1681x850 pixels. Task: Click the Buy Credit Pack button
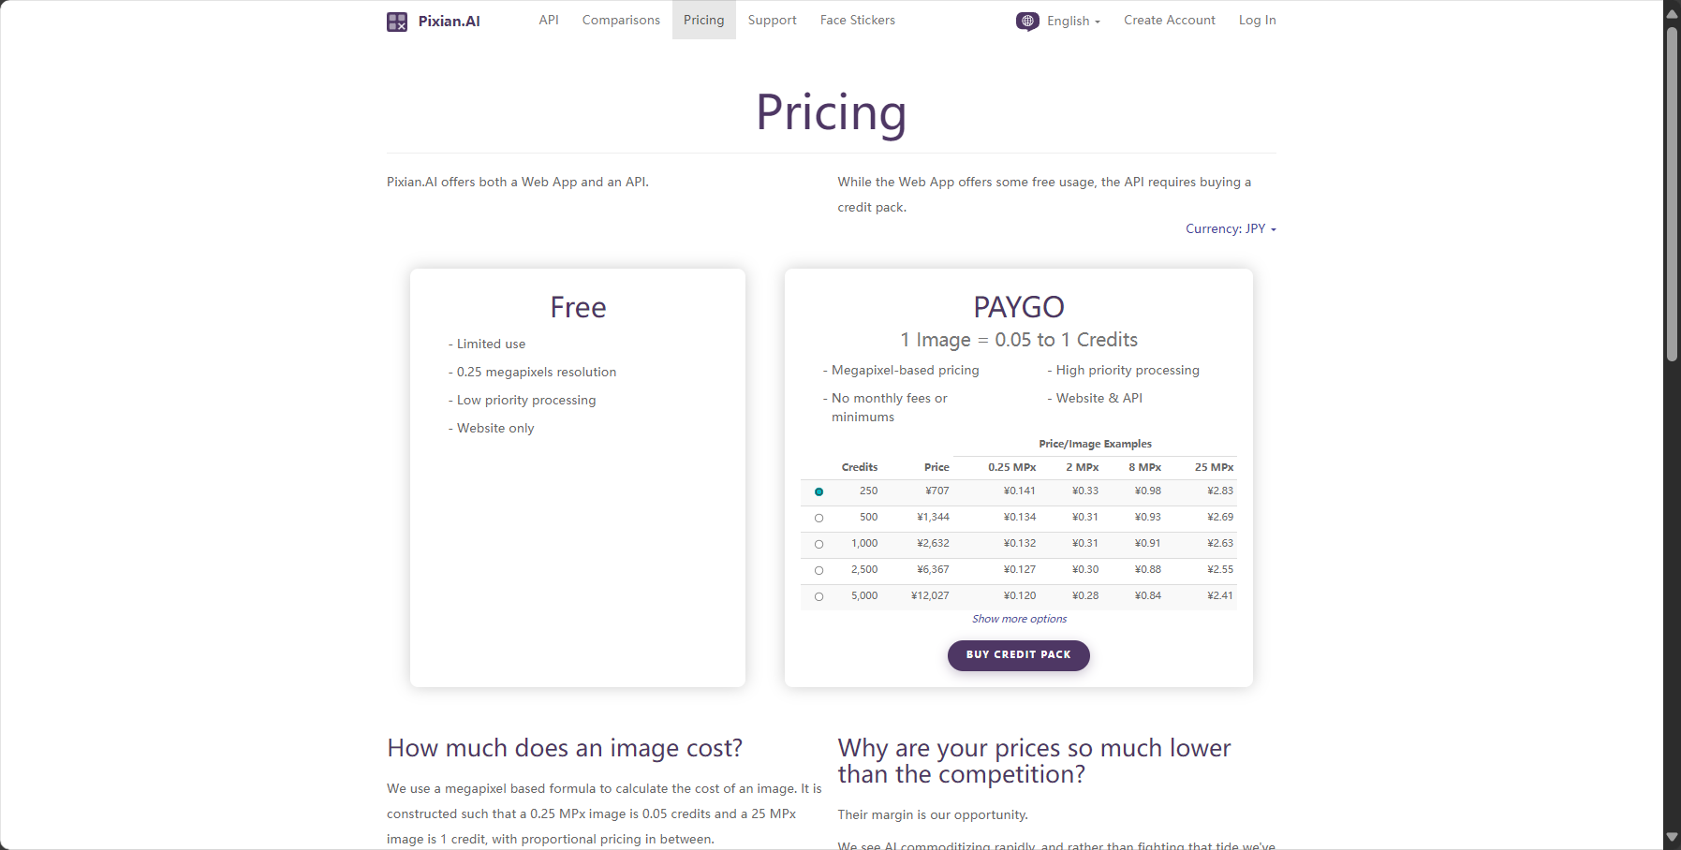(x=1019, y=655)
